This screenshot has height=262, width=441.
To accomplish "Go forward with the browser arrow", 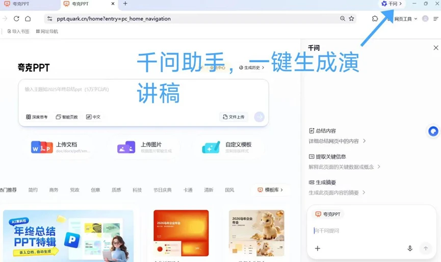I will (5, 18).
